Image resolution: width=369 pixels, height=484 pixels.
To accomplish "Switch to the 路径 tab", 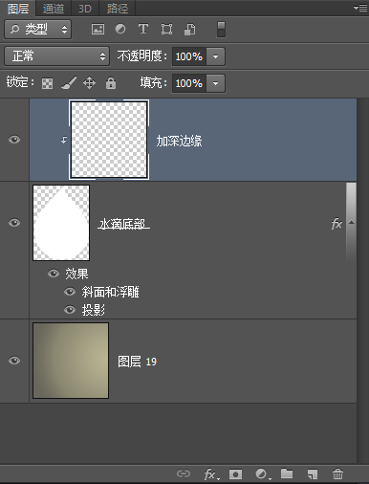I will tap(118, 9).
